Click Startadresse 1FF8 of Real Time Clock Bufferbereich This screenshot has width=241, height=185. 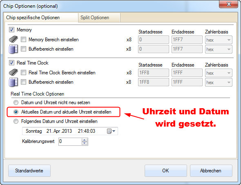(x=154, y=82)
